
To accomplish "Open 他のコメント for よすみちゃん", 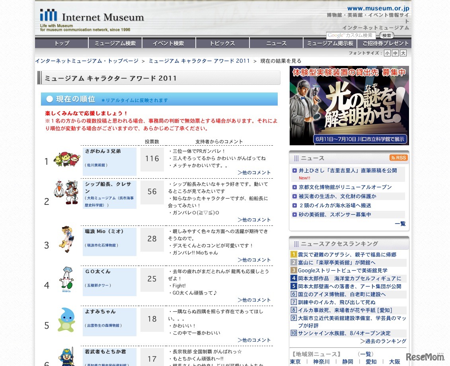I will click(254, 340).
